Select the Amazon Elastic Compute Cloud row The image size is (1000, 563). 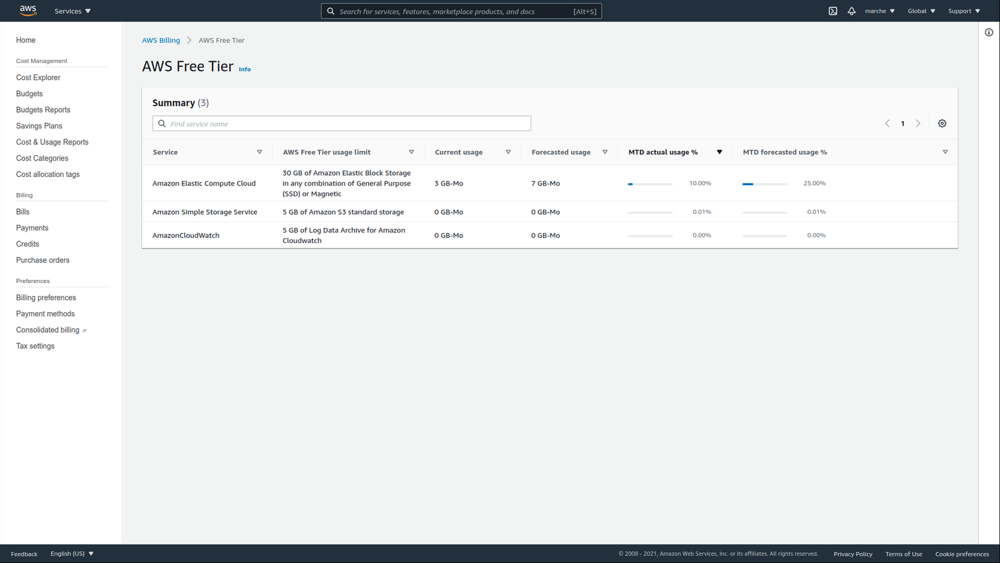(550, 183)
